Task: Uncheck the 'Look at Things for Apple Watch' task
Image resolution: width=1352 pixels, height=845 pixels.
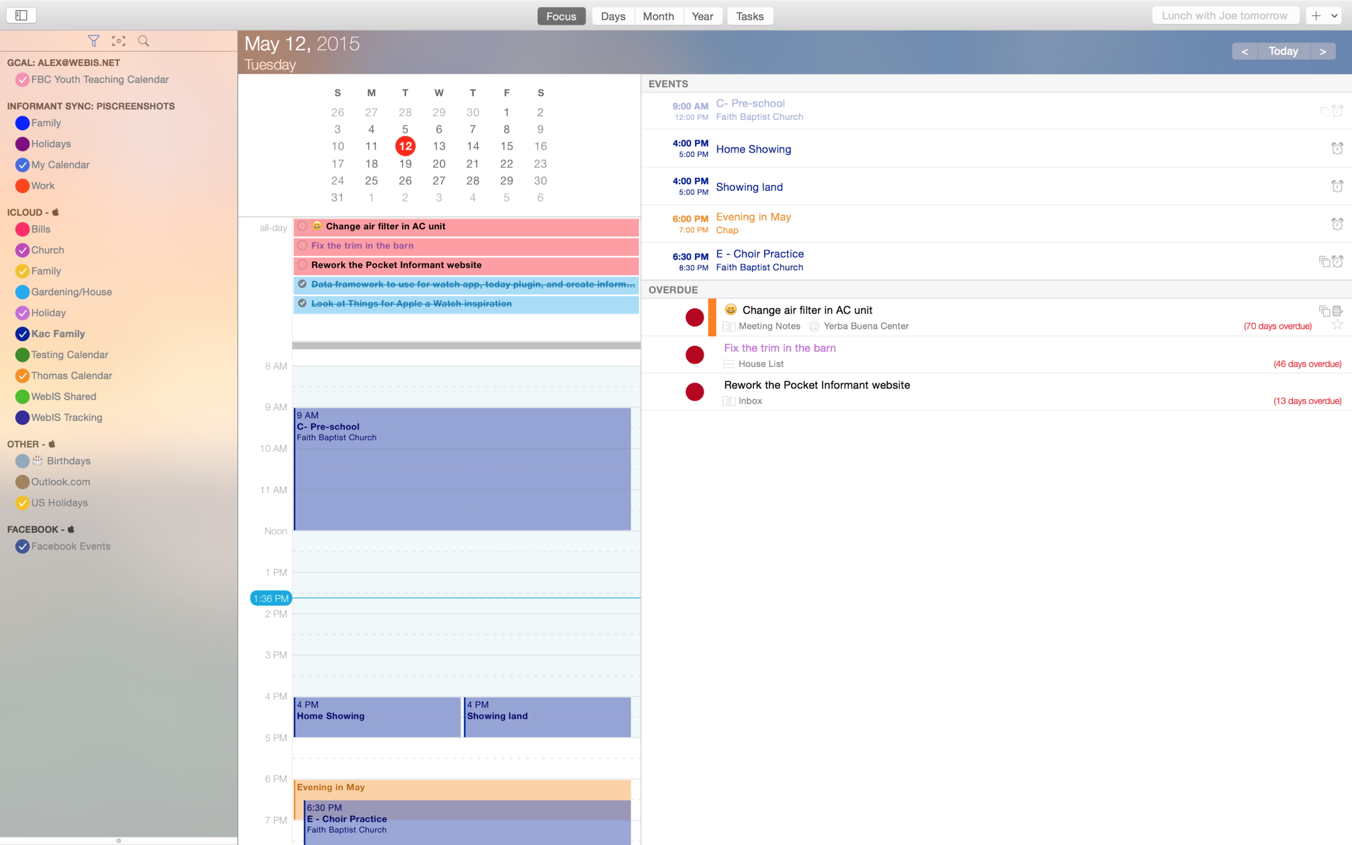Action: (302, 304)
